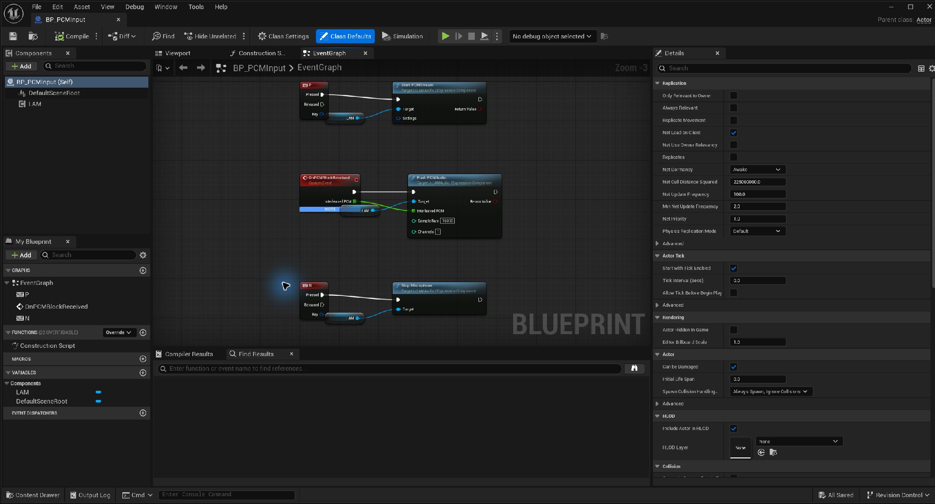Open the Content Drawer

coord(33,495)
